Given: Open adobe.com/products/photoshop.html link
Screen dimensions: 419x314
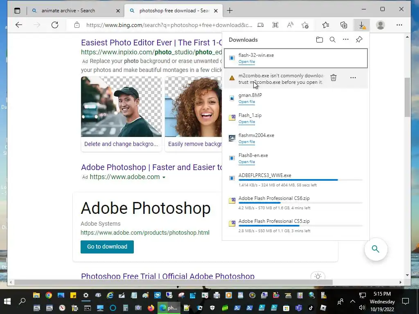Looking at the screenshot, I should pyautogui.click(x=145, y=233).
